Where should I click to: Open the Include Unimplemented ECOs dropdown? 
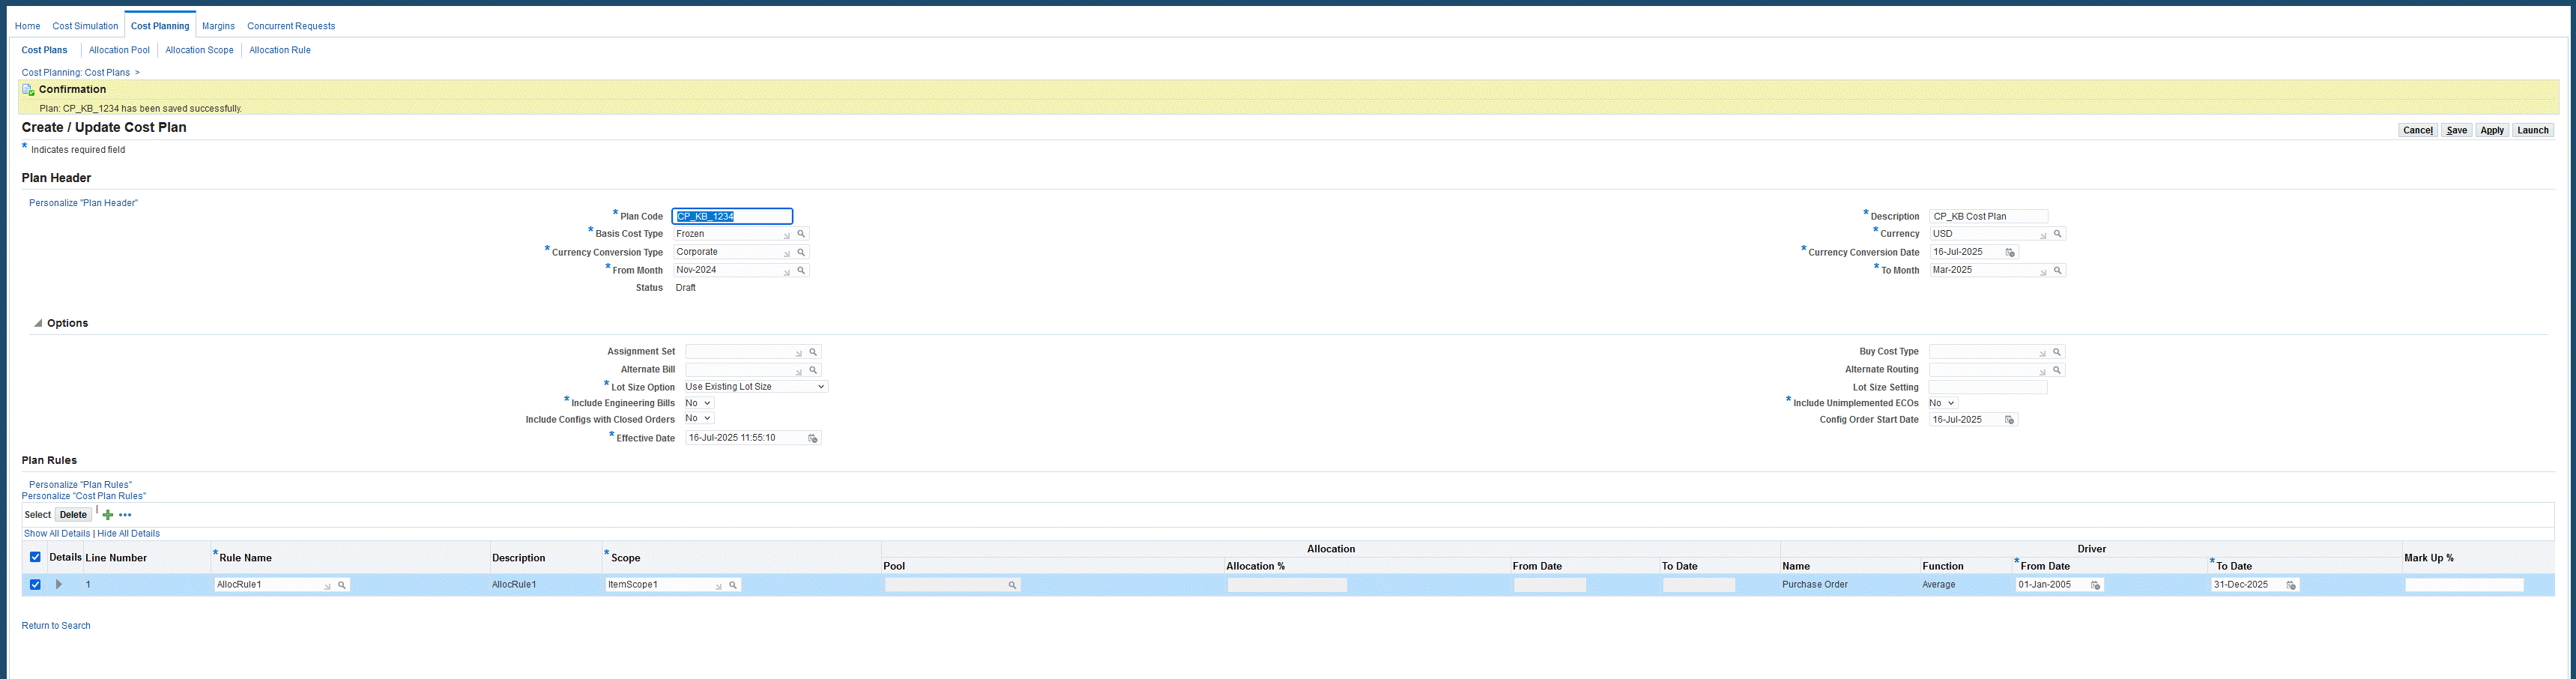pyautogui.click(x=1942, y=403)
